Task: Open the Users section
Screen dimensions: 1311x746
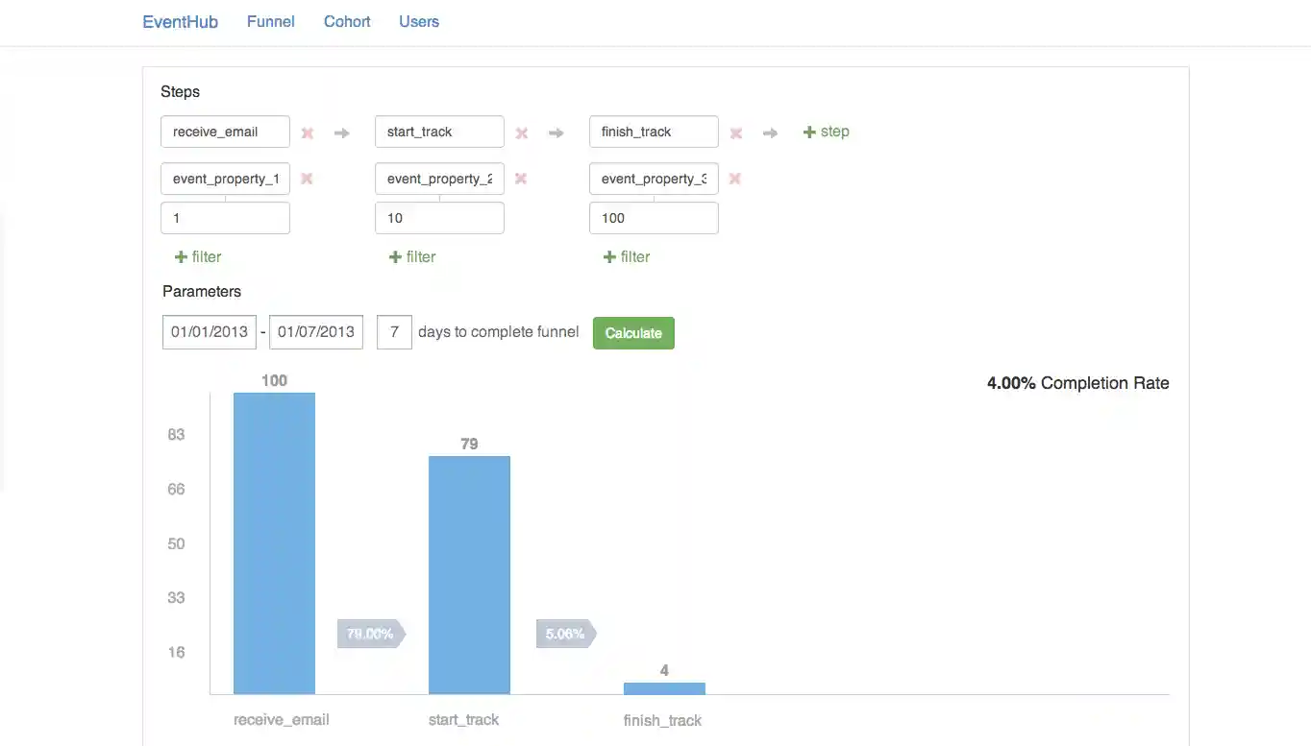Action: pos(418,21)
